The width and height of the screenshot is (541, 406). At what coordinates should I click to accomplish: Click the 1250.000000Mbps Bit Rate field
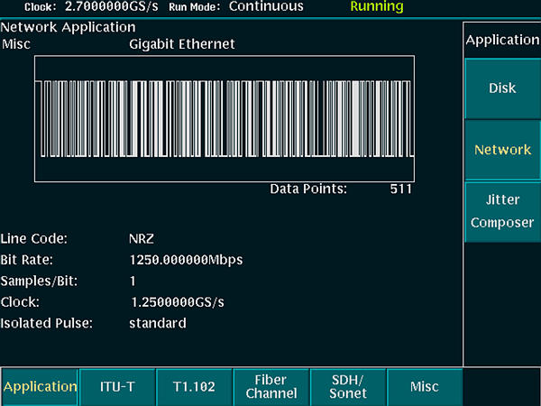click(186, 260)
